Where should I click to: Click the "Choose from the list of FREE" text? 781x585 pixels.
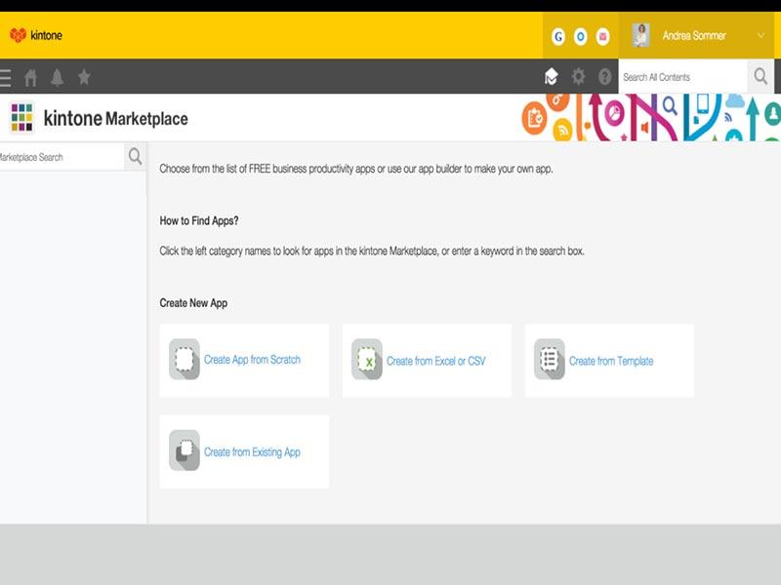(x=356, y=169)
